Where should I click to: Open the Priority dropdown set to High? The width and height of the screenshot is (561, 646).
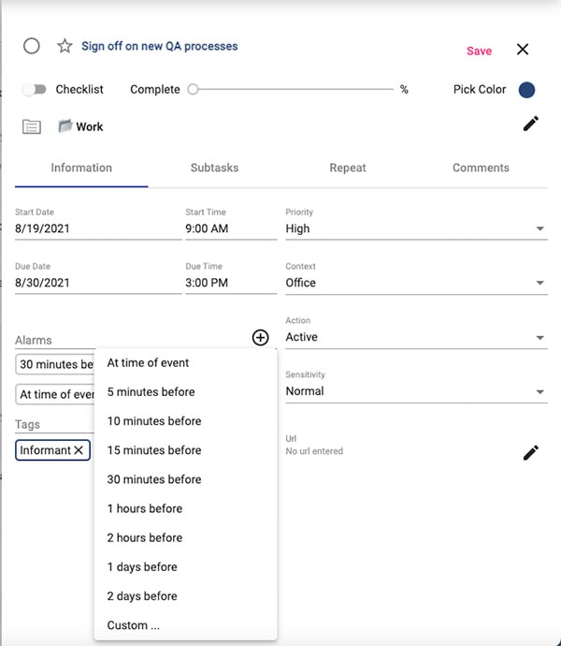415,228
